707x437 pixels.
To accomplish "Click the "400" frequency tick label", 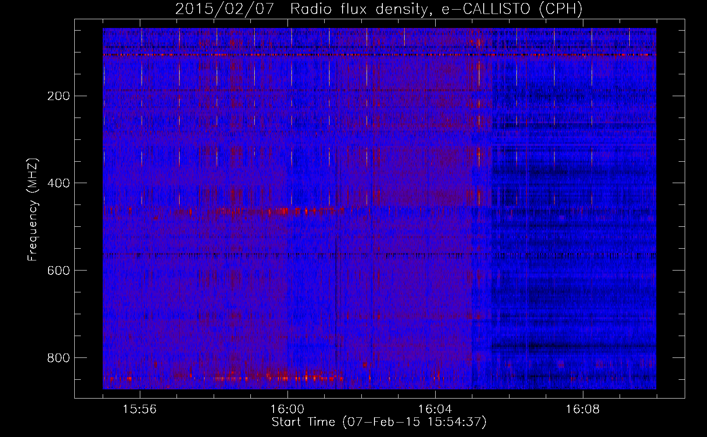I will [59, 184].
